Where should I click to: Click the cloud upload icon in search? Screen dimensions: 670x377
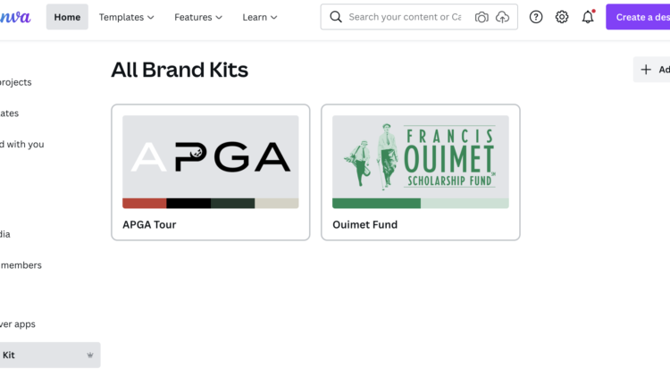coord(502,17)
